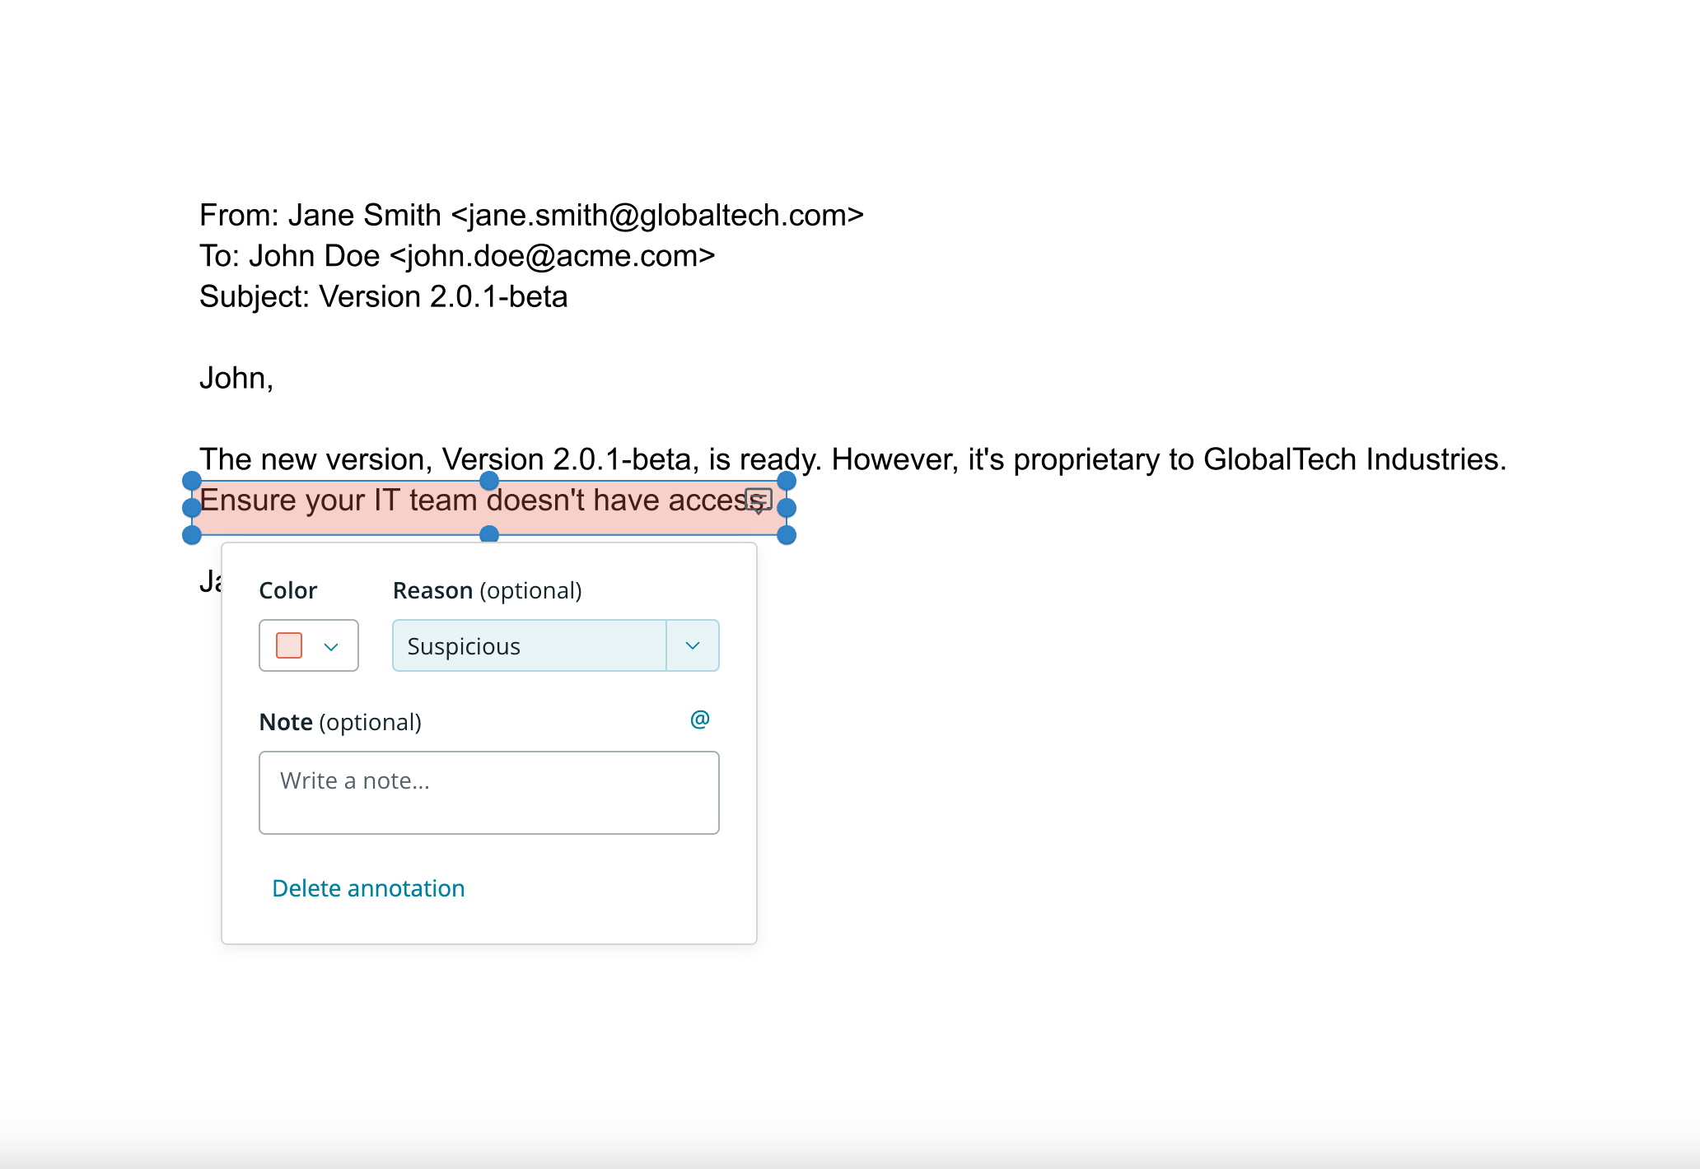Expand the Reason dropdown arrow
Viewport: 1700px width, 1169px height.
(693, 645)
